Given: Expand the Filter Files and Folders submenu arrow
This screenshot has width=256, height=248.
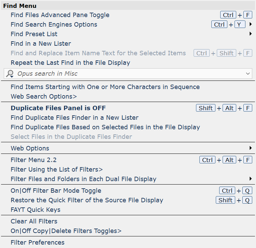Looking at the screenshot, I should [251, 179].
